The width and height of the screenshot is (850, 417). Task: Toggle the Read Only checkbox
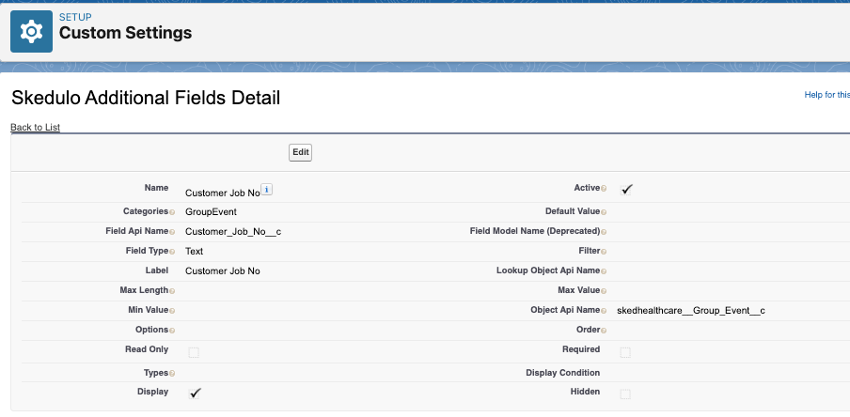tap(194, 352)
